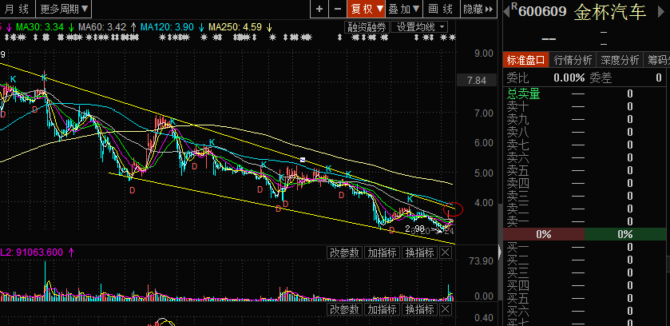Image resolution: width=670 pixels, height=326 pixels.
Task: Click 加指标 in the volume panel
Action: 382,252
